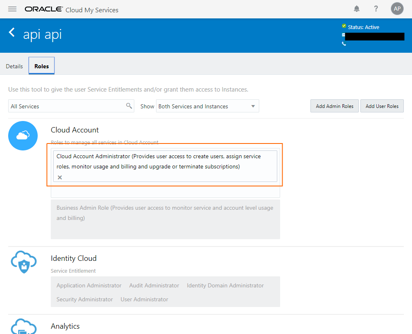Add the Application Administrator role
This screenshot has height=334, width=412.
pyautogui.click(x=89, y=285)
